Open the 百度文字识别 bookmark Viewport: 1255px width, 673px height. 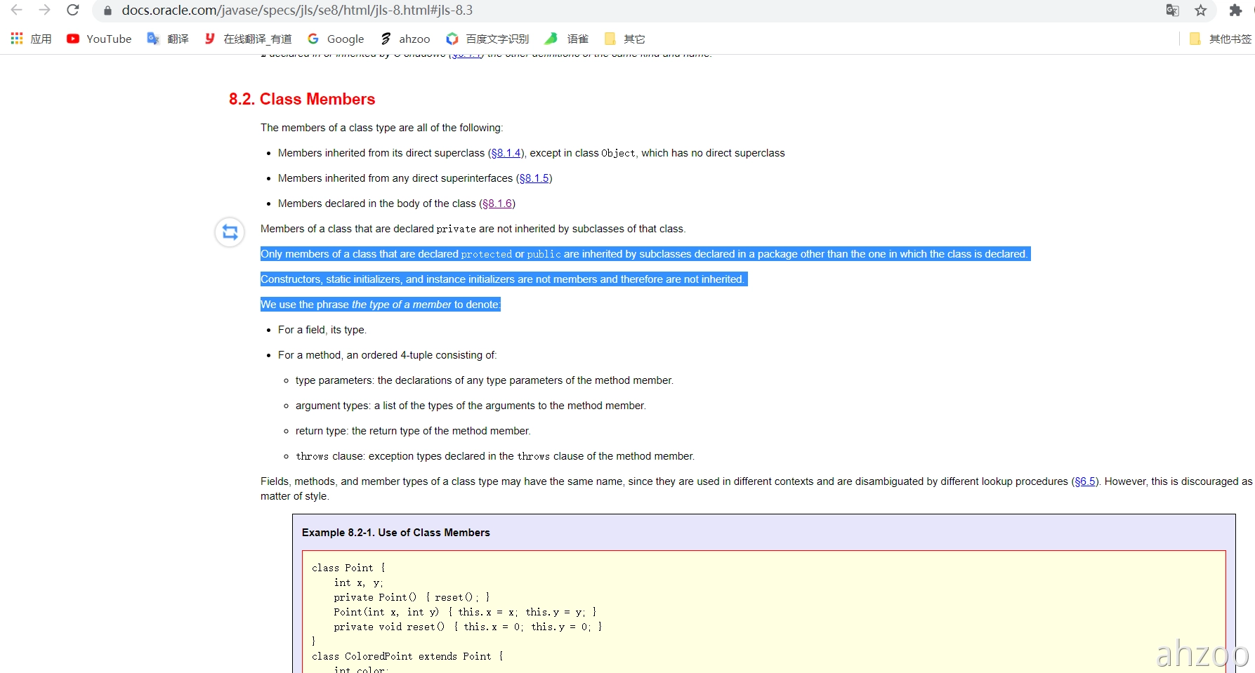pyautogui.click(x=488, y=39)
